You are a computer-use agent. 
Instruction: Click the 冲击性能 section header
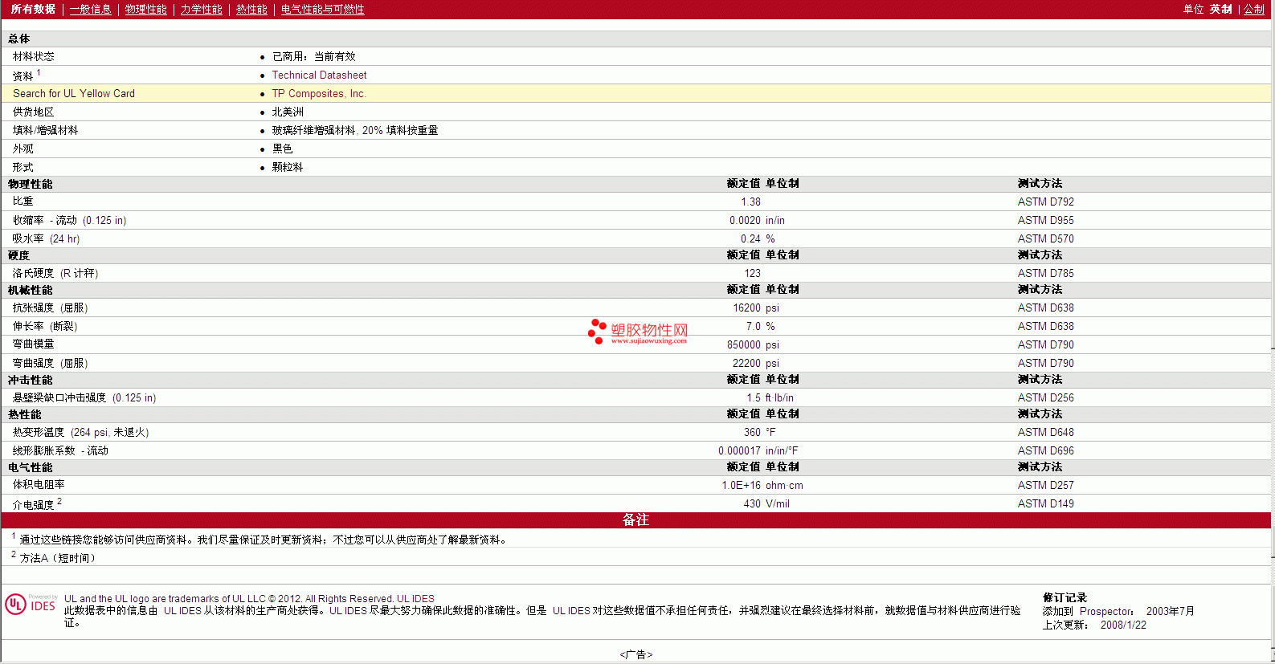click(30, 380)
